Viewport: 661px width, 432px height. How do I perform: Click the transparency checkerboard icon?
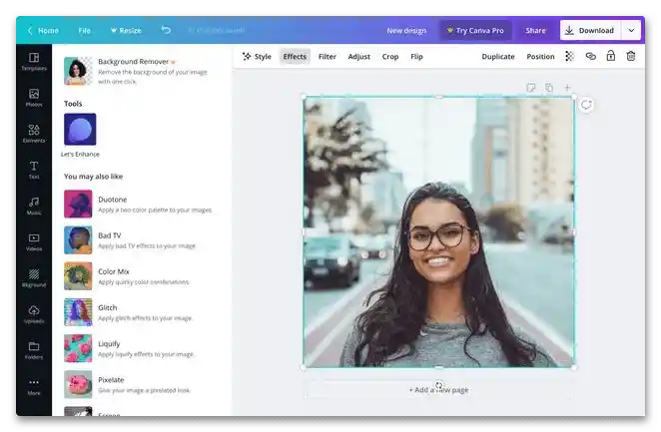569,56
